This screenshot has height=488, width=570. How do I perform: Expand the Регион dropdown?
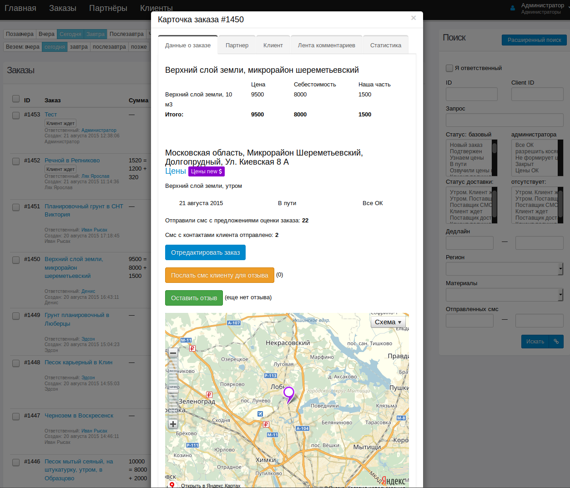(504, 269)
